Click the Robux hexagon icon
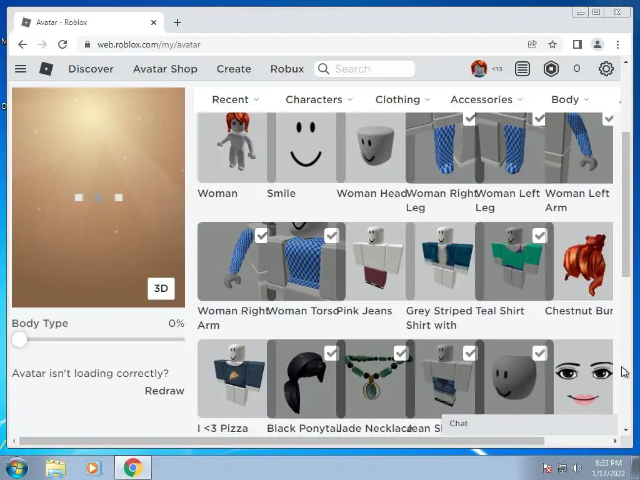The image size is (640, 480). point(551,69)
